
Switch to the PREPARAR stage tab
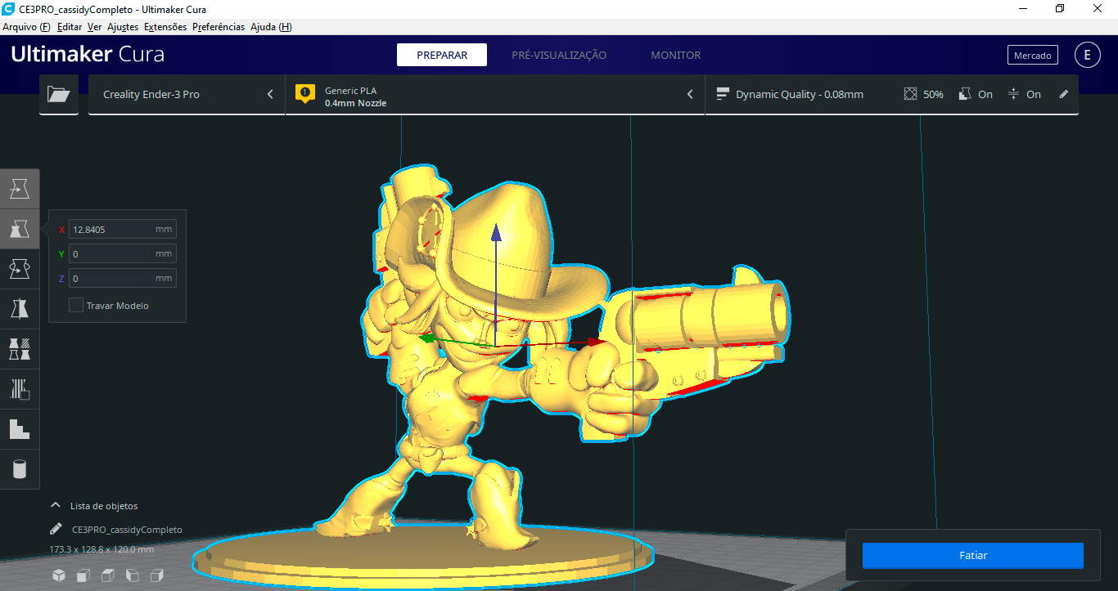[442, 55]
